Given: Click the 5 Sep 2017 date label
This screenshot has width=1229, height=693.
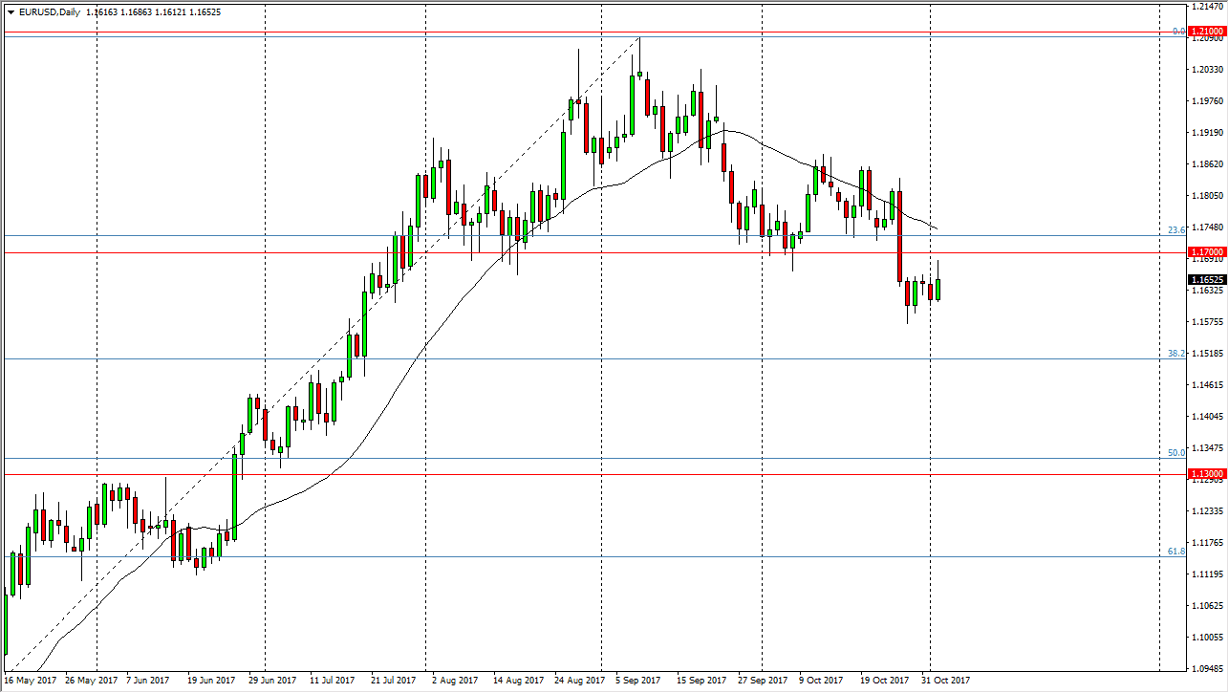Looking at the screenshot, I should (x=636, y=681).
